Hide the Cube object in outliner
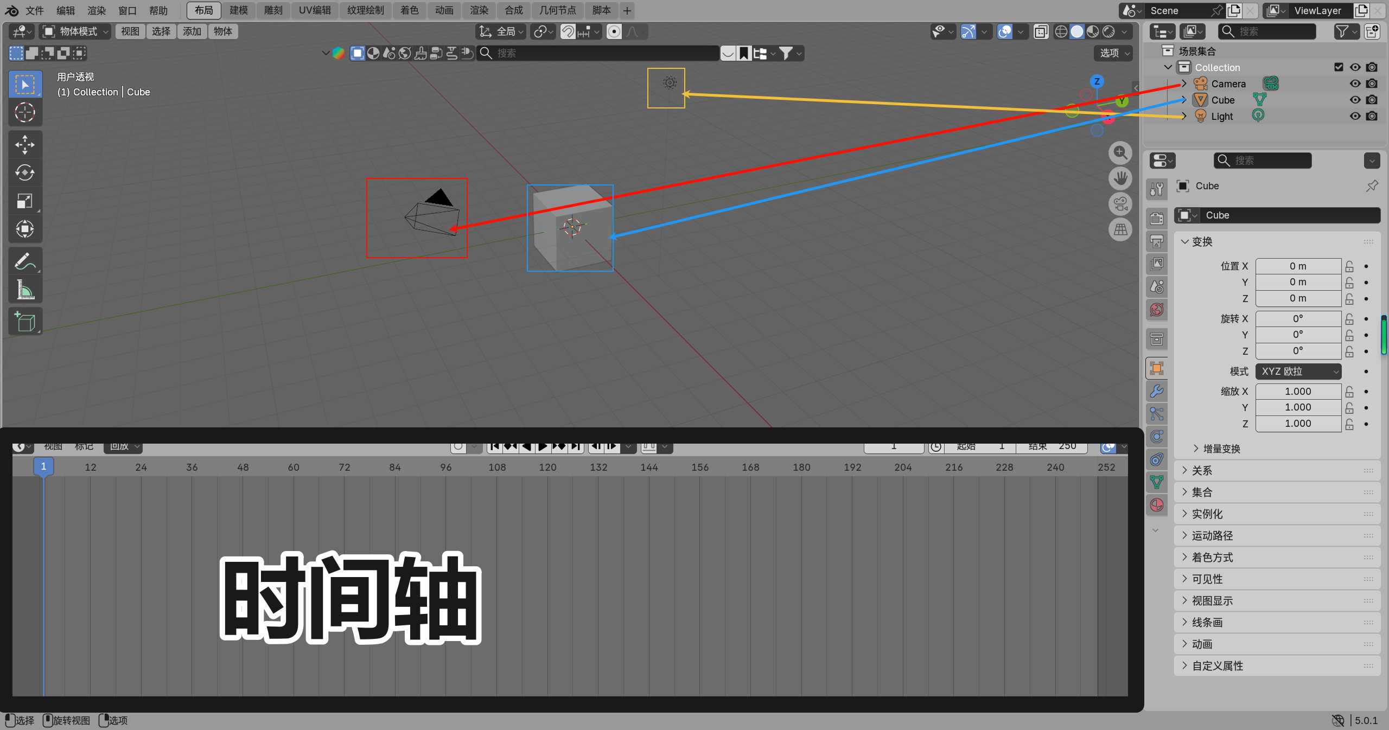This screenshot has width=1389, height=730. click(x=1355, y=100)
